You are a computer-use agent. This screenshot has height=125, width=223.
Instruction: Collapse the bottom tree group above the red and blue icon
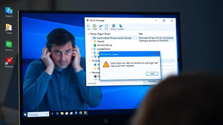click(90, 73)
